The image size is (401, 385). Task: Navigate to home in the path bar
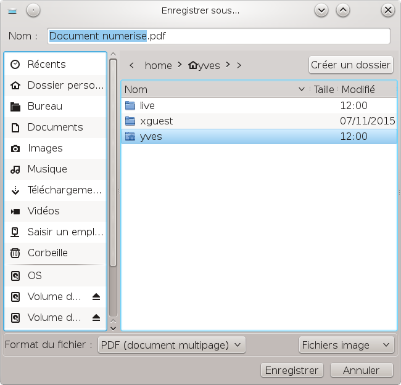158,65
